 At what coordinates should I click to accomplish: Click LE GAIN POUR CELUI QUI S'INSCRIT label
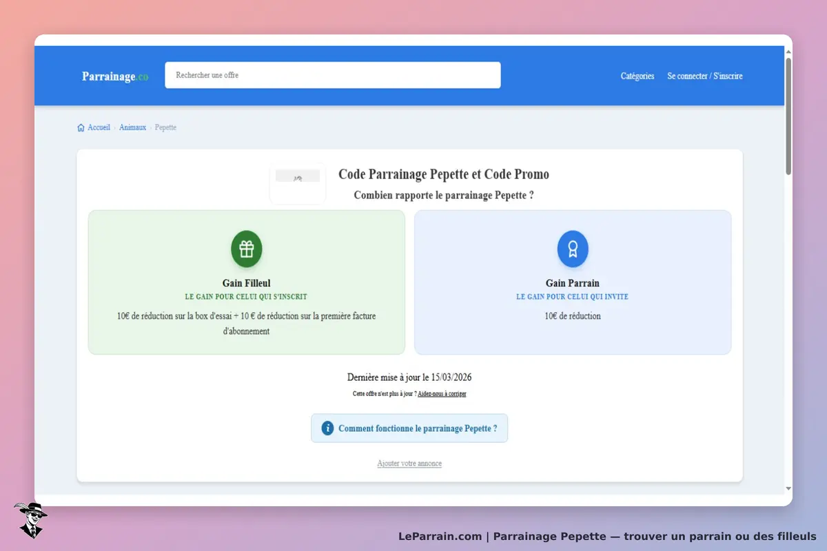click(247, 297)
